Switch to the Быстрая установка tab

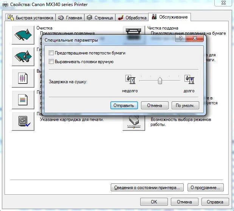click(31, 18)
